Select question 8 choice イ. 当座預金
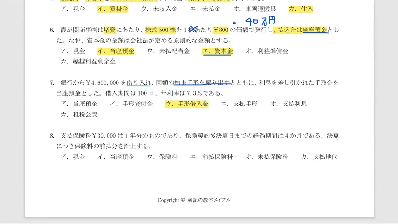 [x=116, y=157]
